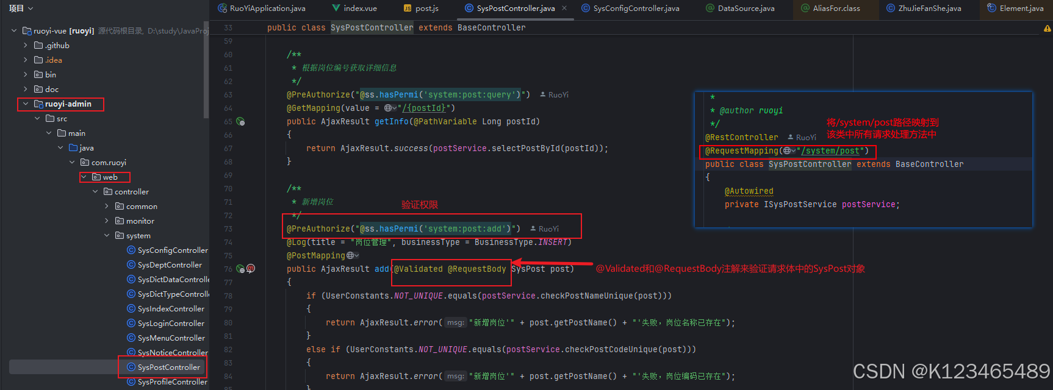The height and width of the screenshot is (390, 1053).
Task: Expand the doc folder
Action: (26, 89)
